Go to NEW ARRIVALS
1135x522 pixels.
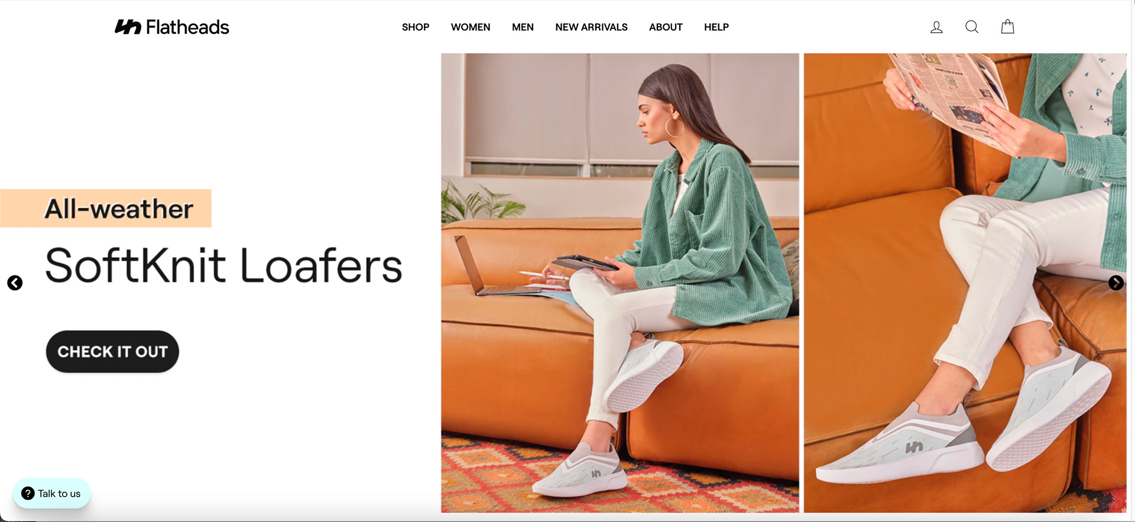click(x=591, y=27)
